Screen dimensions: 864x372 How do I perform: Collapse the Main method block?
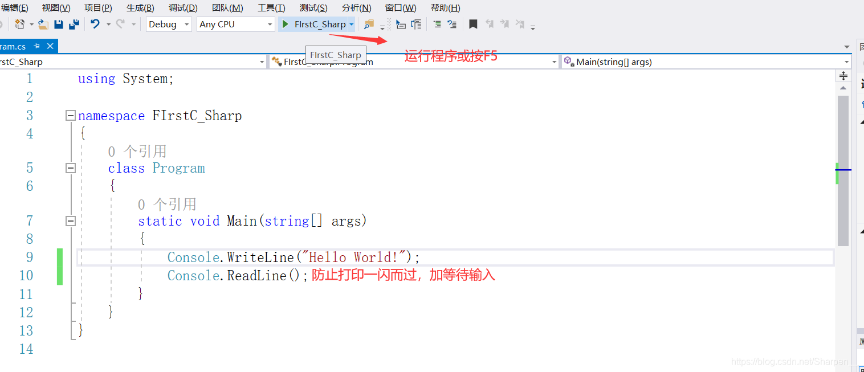[x=71, y=221]
